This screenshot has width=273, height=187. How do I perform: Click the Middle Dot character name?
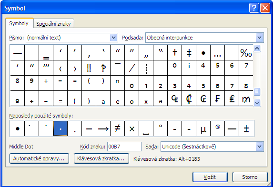(x=21, y=147)
